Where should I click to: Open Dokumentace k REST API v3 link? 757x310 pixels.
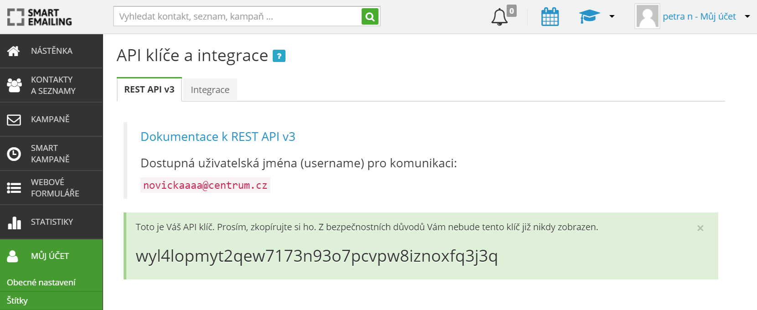[x=218, y=137]
